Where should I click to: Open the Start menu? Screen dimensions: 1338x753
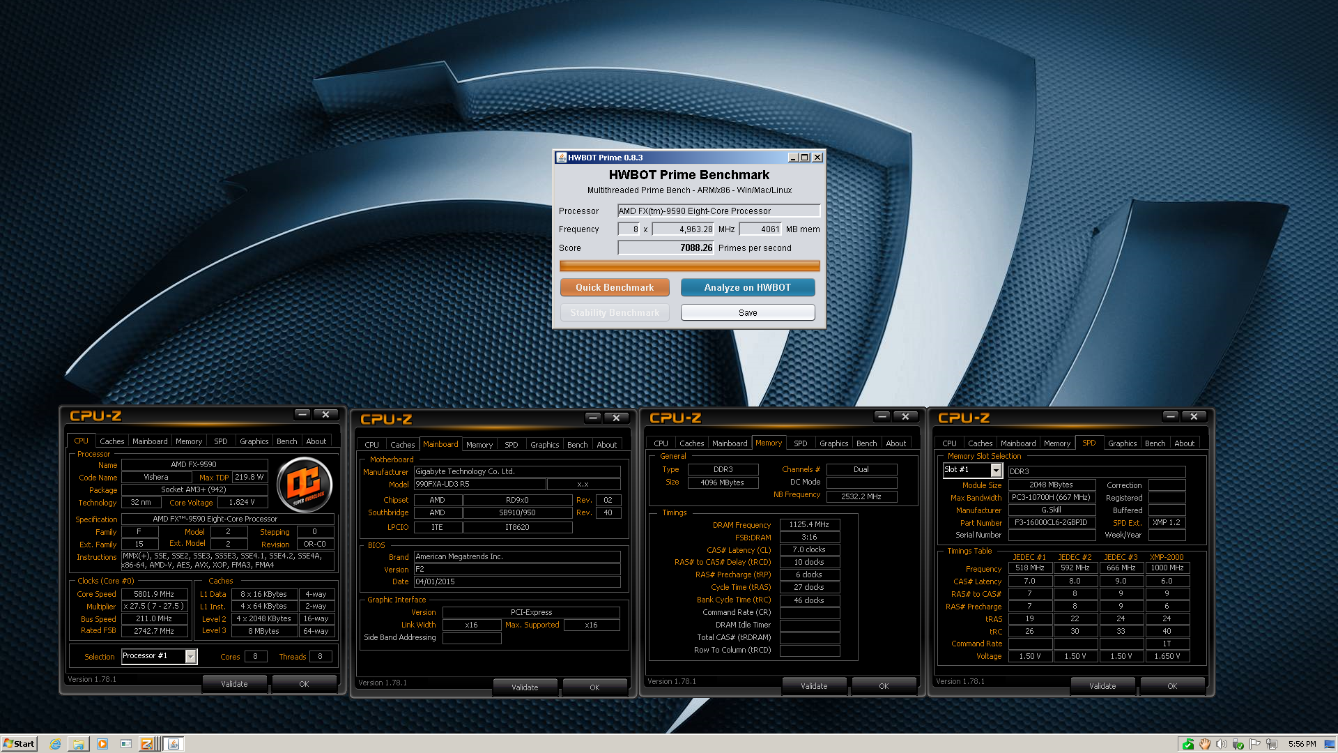click(x=20, y=744)
